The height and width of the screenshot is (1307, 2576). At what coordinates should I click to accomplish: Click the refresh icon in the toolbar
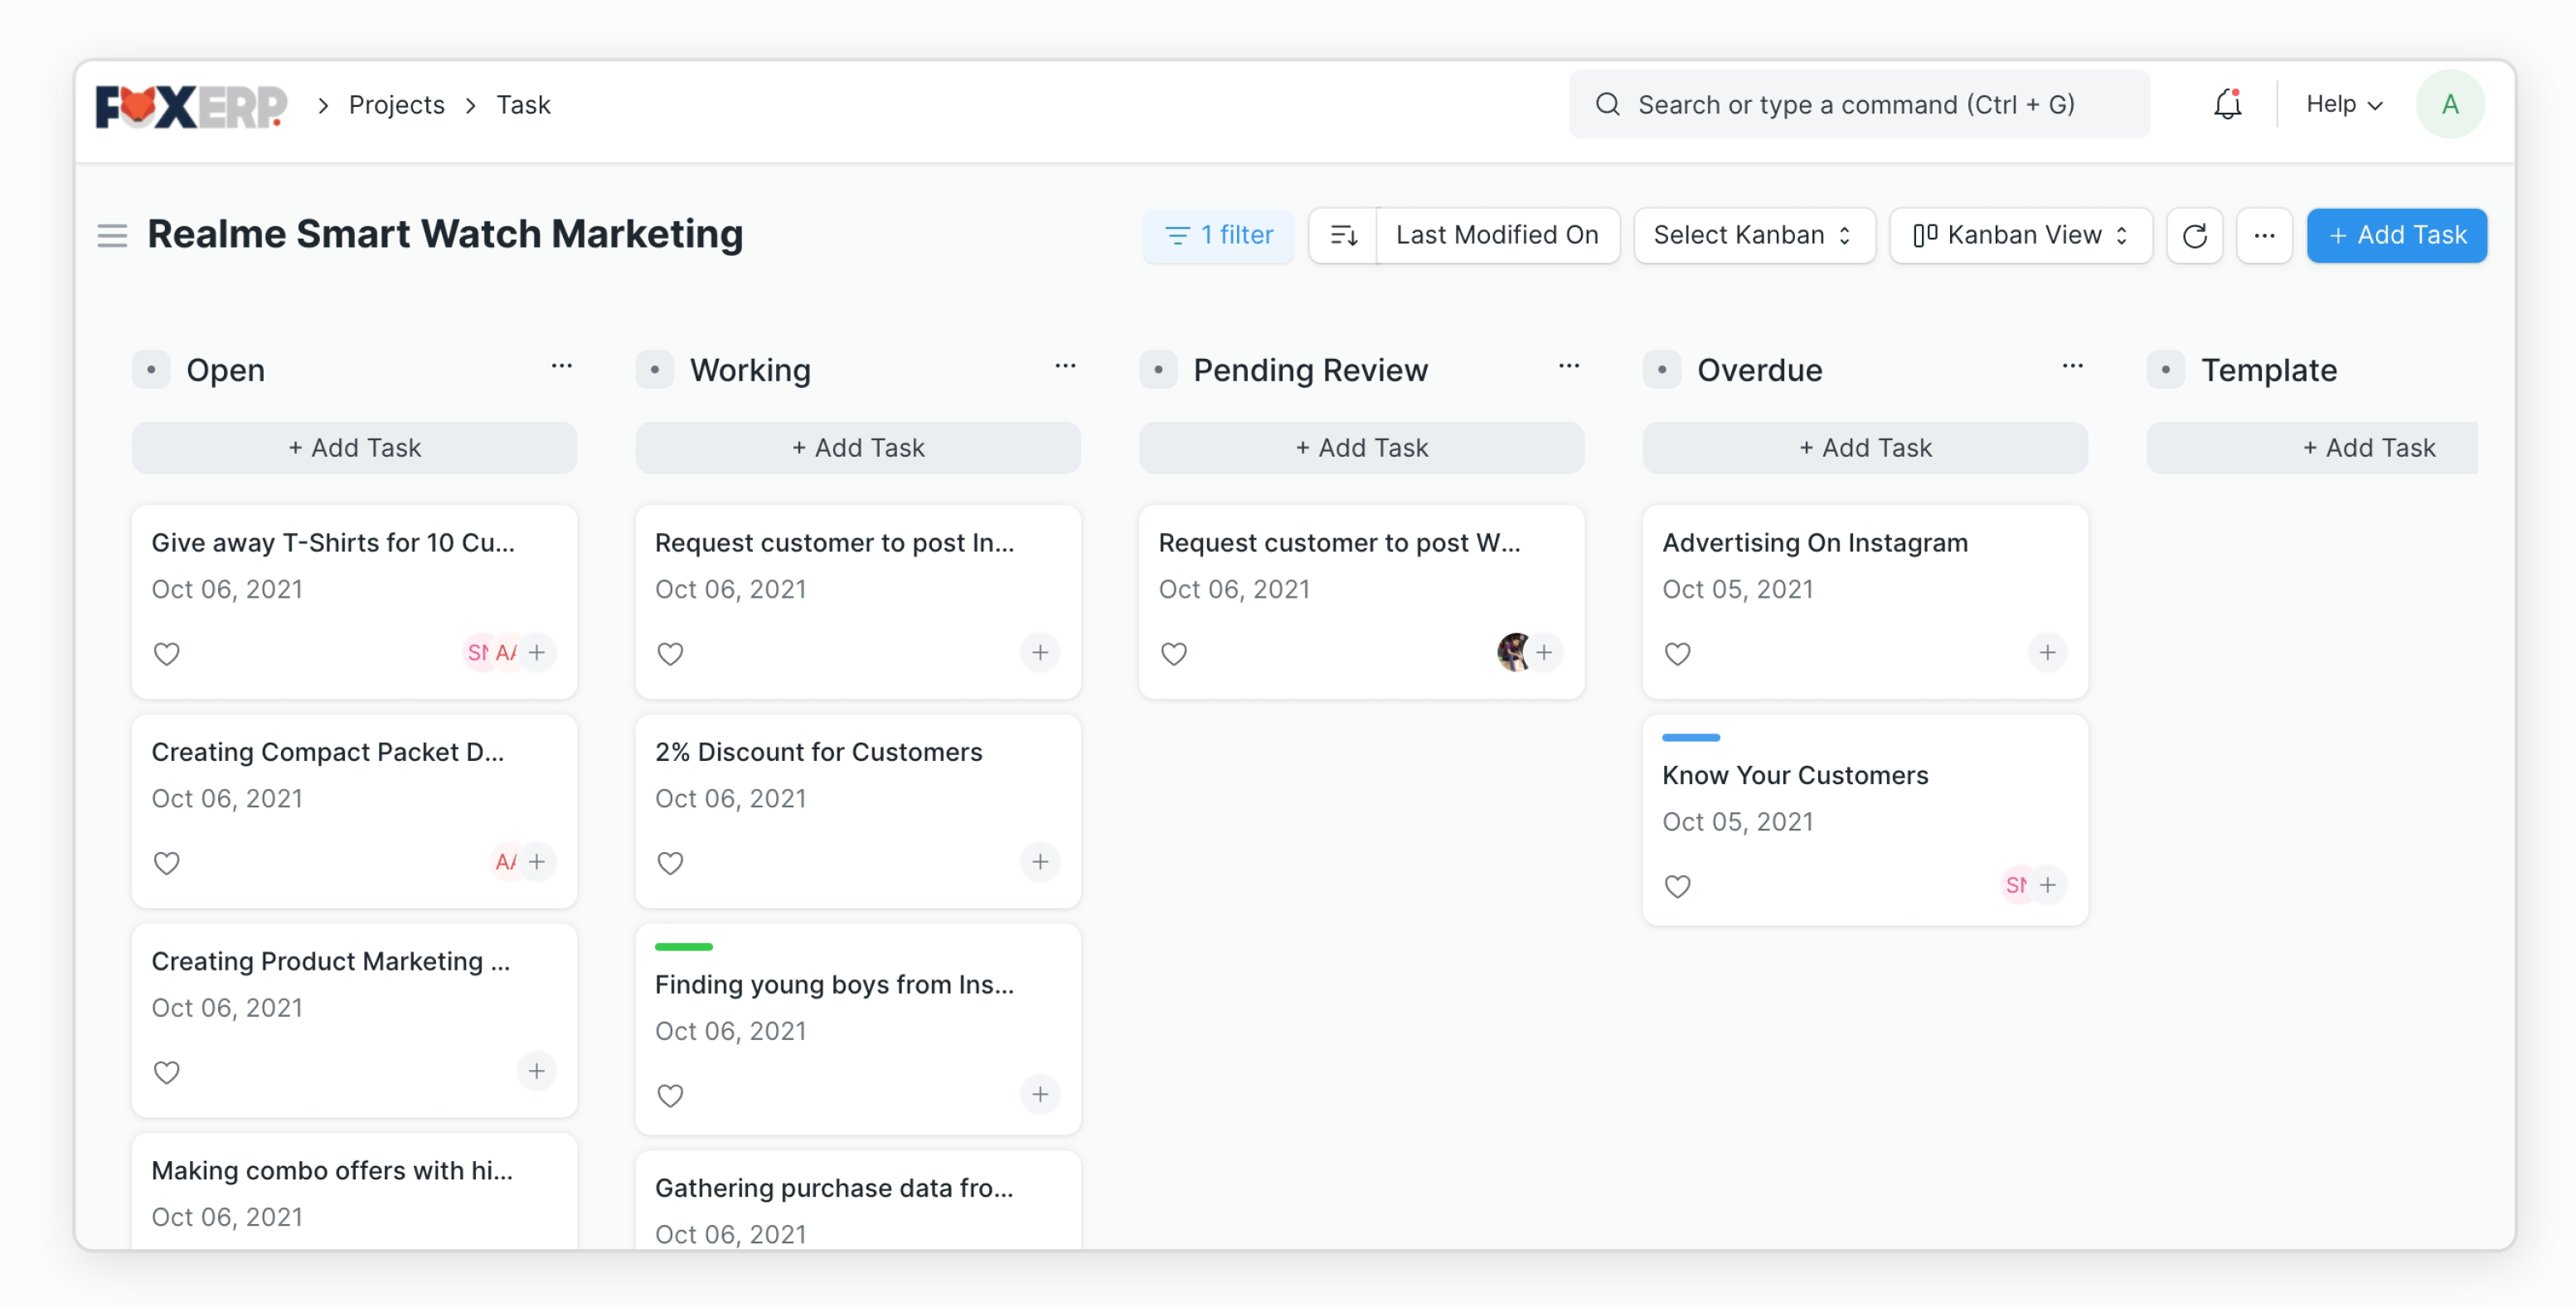[x=2193, y=236]
